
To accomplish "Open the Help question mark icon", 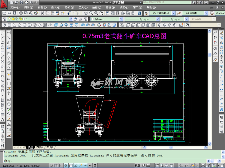I will point(139,13).
